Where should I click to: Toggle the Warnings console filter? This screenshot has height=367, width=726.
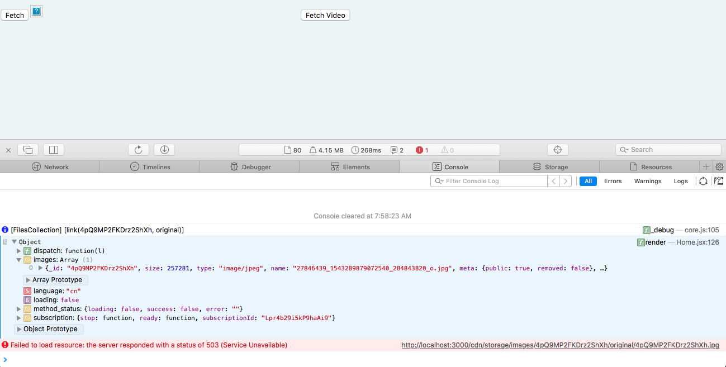coord(647,180)
